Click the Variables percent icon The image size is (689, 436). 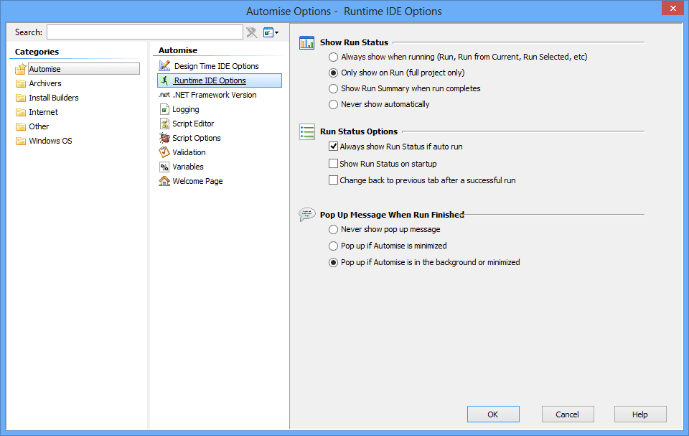click(x=164, y=167)
